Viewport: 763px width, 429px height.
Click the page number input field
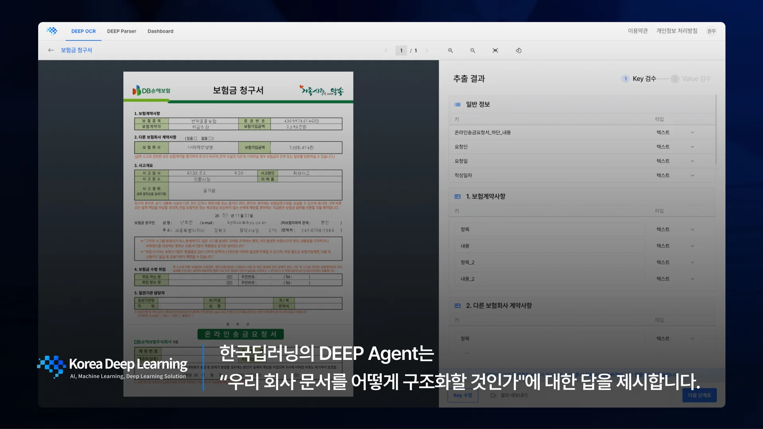(x=401, y=50)
